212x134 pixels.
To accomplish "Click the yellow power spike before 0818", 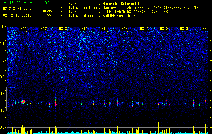I will [x=158, y=128].
